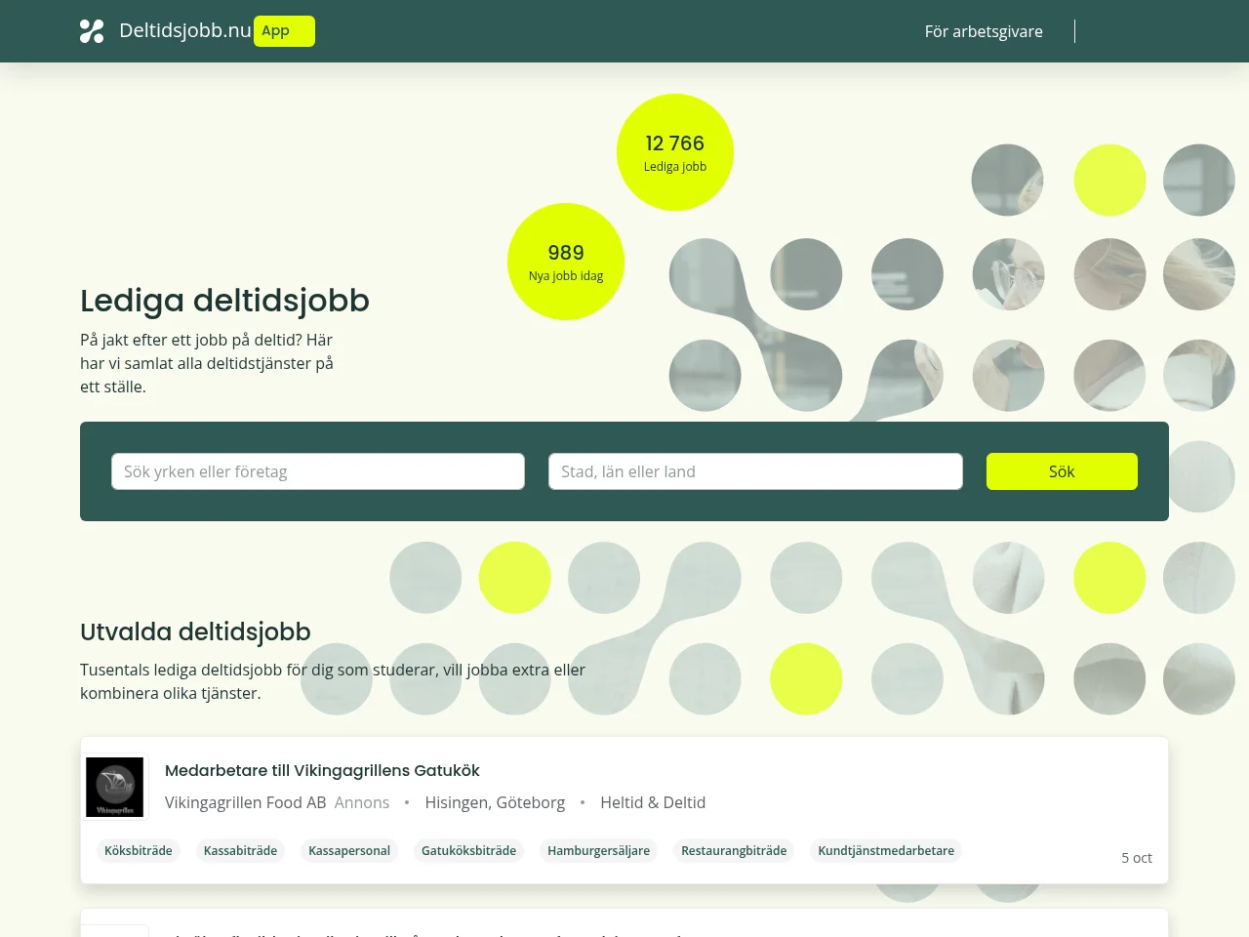Select the Köksbiträde tag
Screen dimensions: 1249x937
pyautogui.click(x=139, y=851)
